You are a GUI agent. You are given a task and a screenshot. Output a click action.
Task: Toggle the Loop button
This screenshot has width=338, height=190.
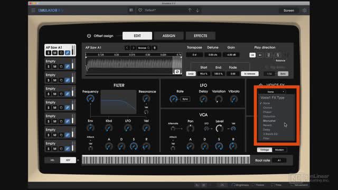pos(191,74)
